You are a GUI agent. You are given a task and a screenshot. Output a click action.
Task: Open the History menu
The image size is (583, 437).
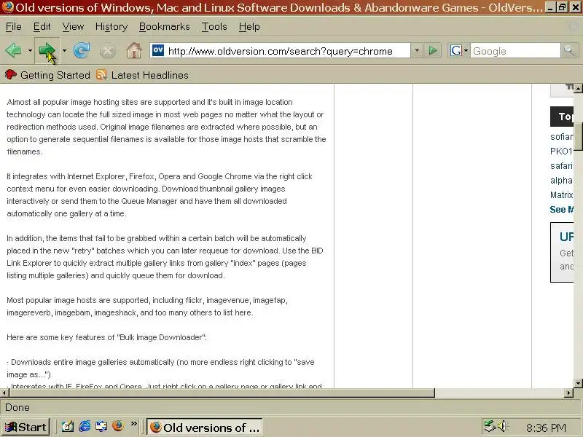tap(111, 27)
